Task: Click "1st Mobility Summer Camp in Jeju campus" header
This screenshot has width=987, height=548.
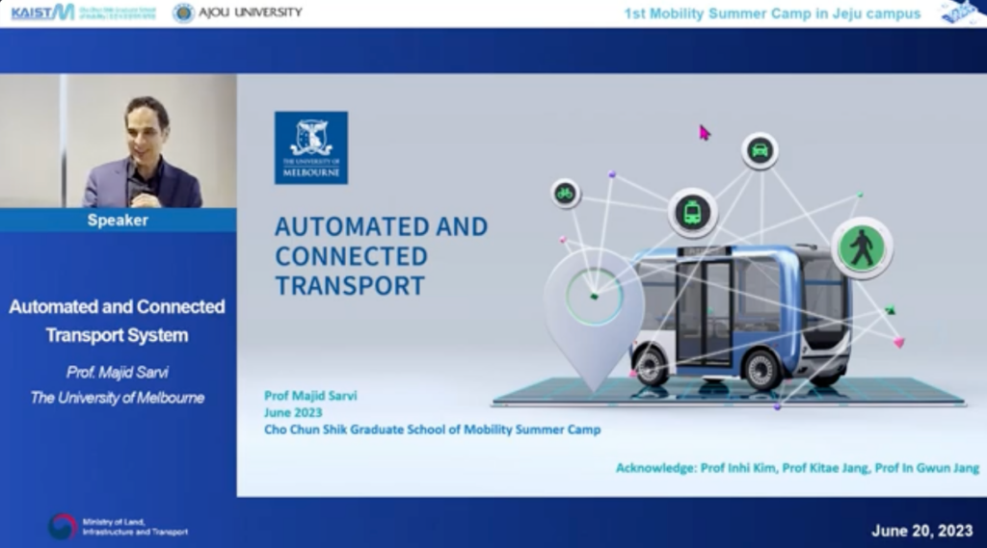Action: click(x=772, y=13)
